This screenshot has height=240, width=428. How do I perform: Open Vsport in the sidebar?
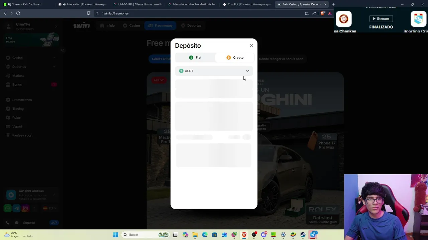tap(17, 126)
